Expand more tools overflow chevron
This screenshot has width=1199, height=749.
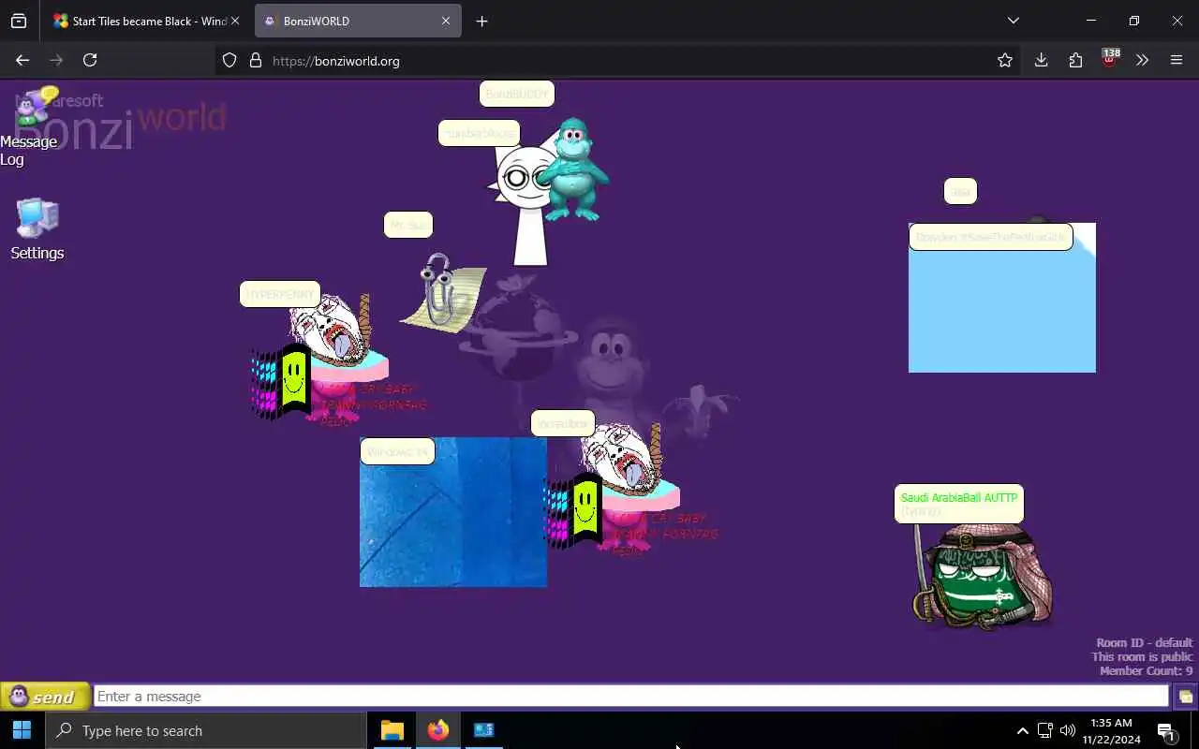click(x=1142, y=60)
